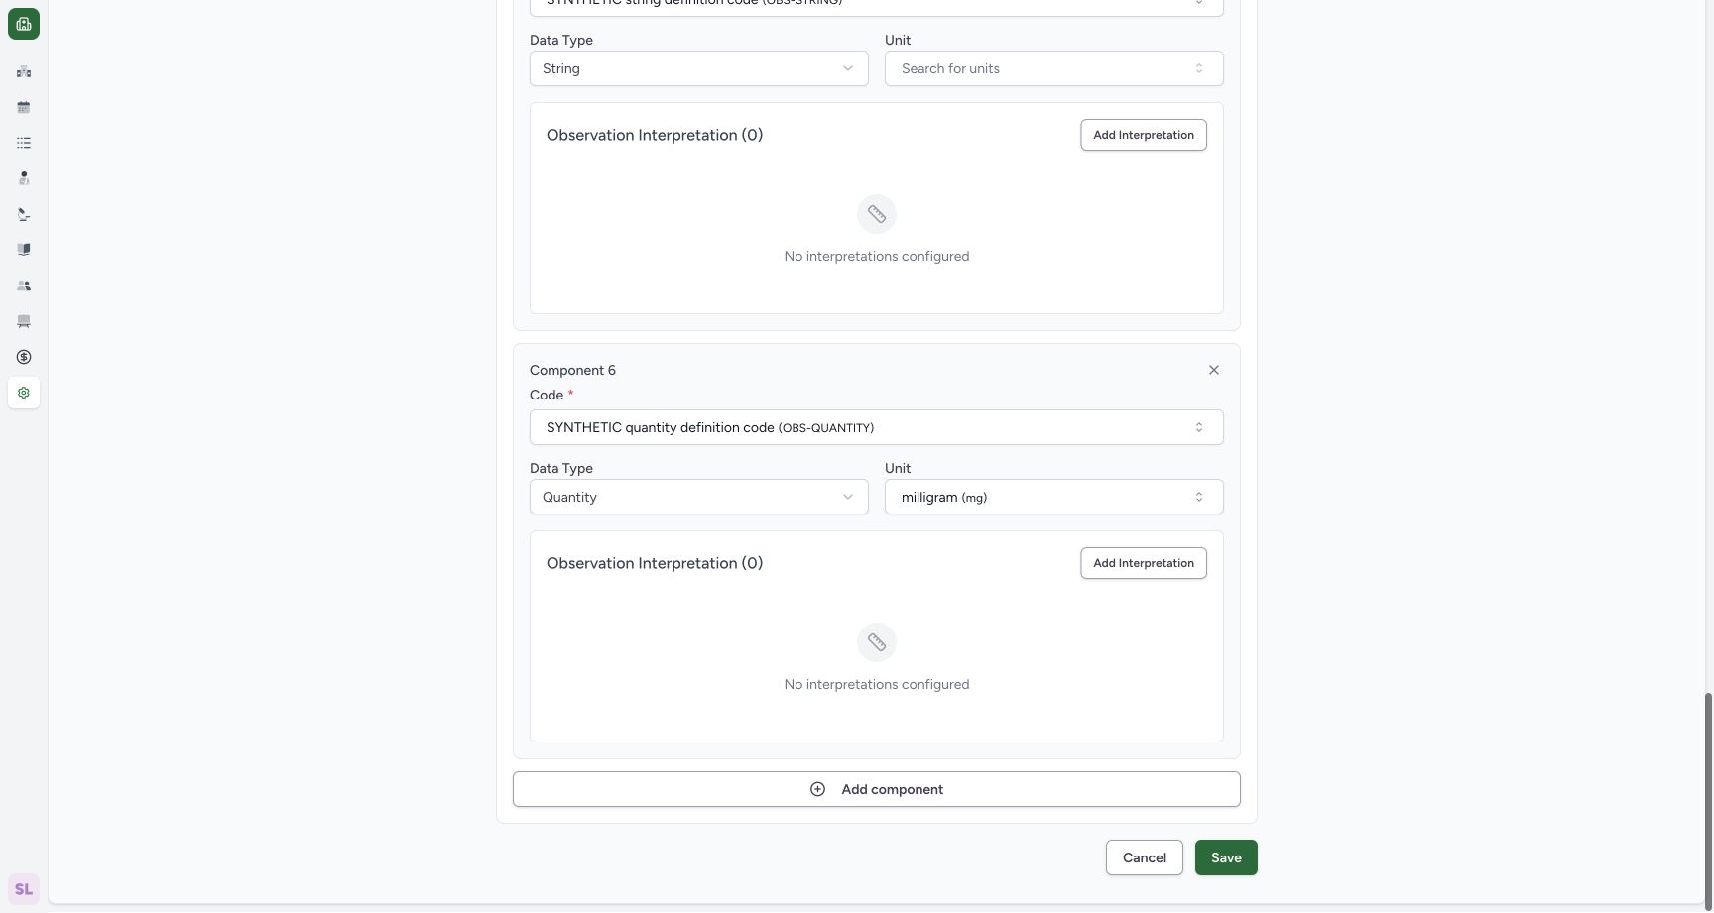Open Component 6 Code combo box
The width and height of the screenshot is (1714, 913).
pyautogui.click(x=877, y=427)
